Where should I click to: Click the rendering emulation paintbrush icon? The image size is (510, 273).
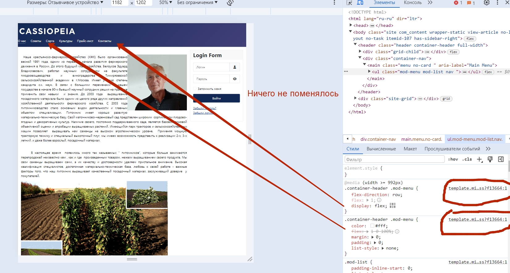pyautogui.click(x=490, y=159)
